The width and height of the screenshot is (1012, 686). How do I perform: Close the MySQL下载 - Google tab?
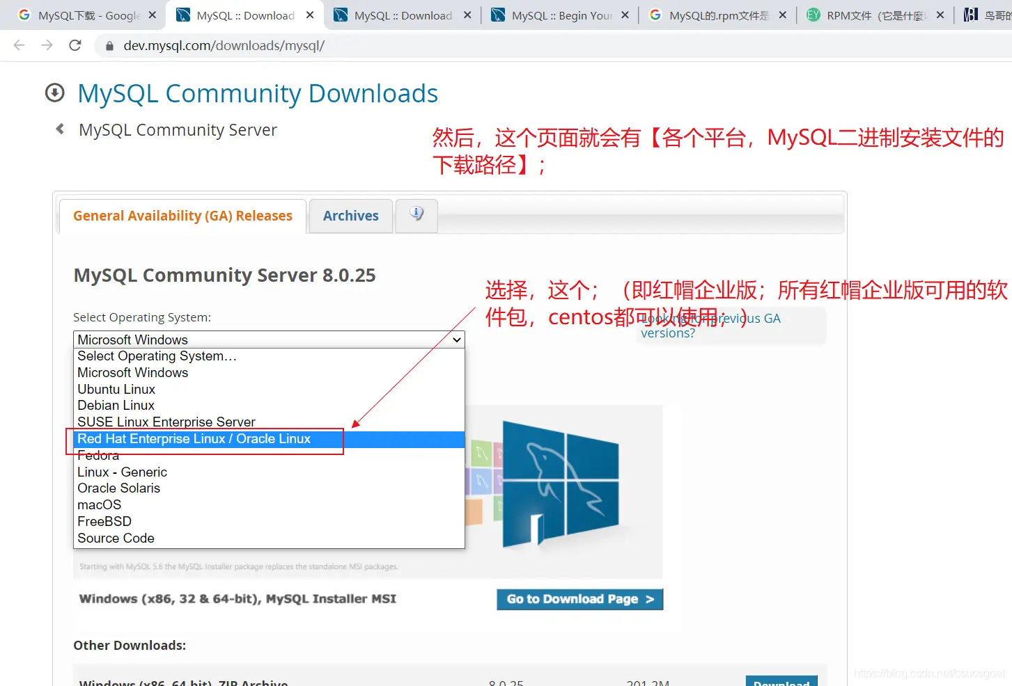(x=153, y=15)
